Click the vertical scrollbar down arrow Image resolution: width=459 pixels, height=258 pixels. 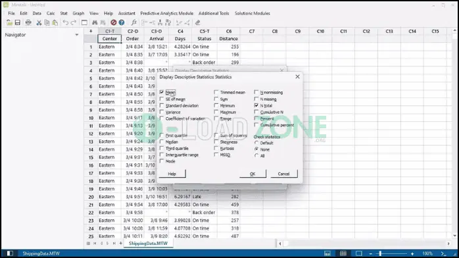454,236
